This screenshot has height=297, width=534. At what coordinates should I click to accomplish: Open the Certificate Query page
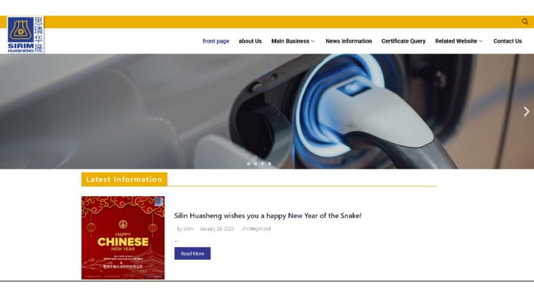[x=403, y=41]
